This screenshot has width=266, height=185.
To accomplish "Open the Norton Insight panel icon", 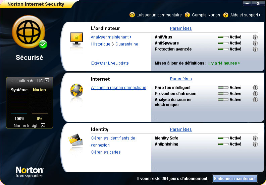I will pos(43,125).
